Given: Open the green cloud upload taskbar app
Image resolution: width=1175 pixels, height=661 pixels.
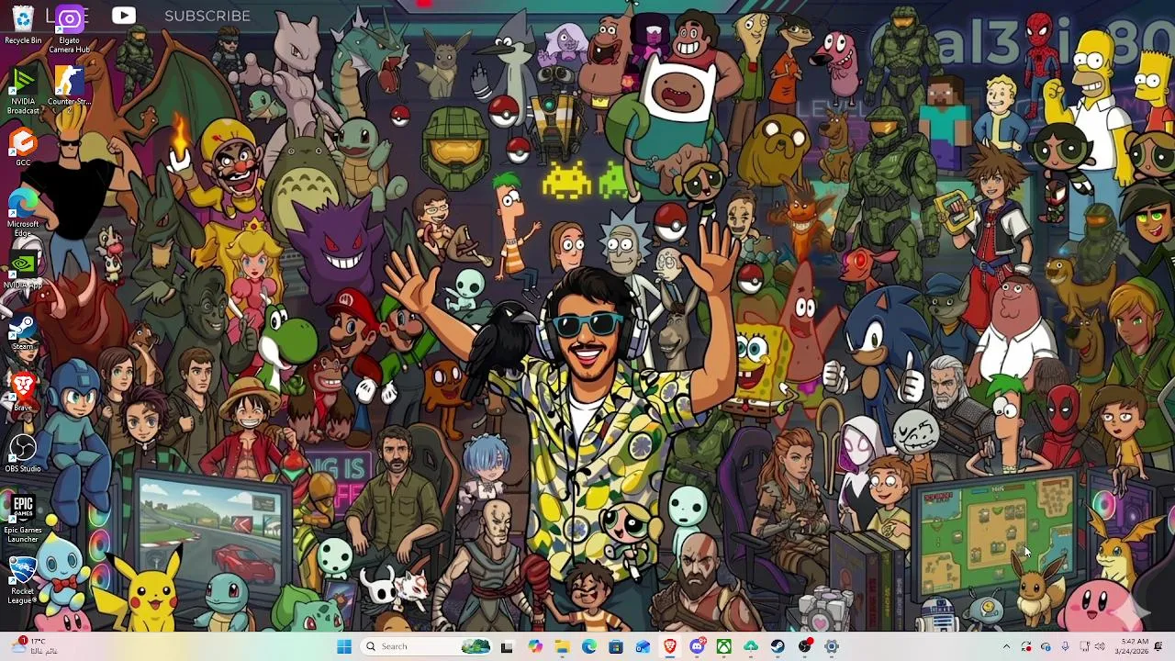Looking at the screenshot, I should pyautogui.click(x=751, y=646).
